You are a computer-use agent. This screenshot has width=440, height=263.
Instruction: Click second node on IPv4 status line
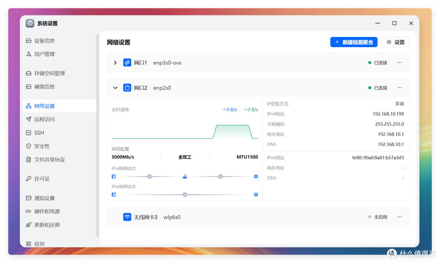click(x=220, y=176)
